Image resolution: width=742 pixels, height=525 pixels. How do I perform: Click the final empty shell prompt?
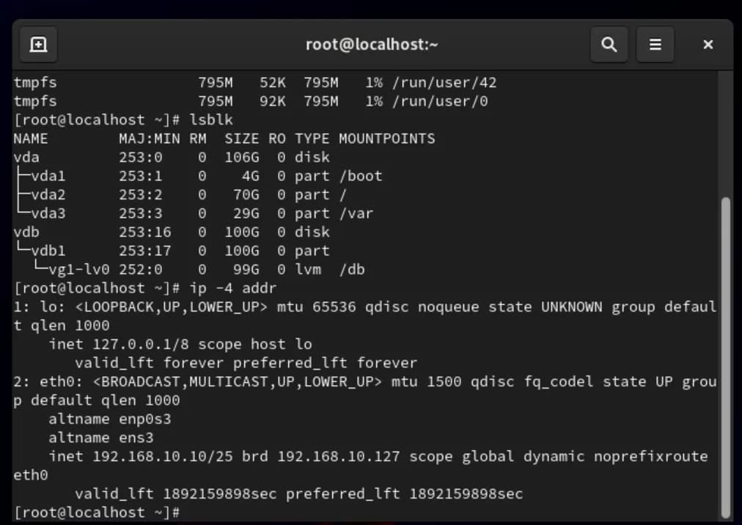pyautogui.click(x=97, y=513)
